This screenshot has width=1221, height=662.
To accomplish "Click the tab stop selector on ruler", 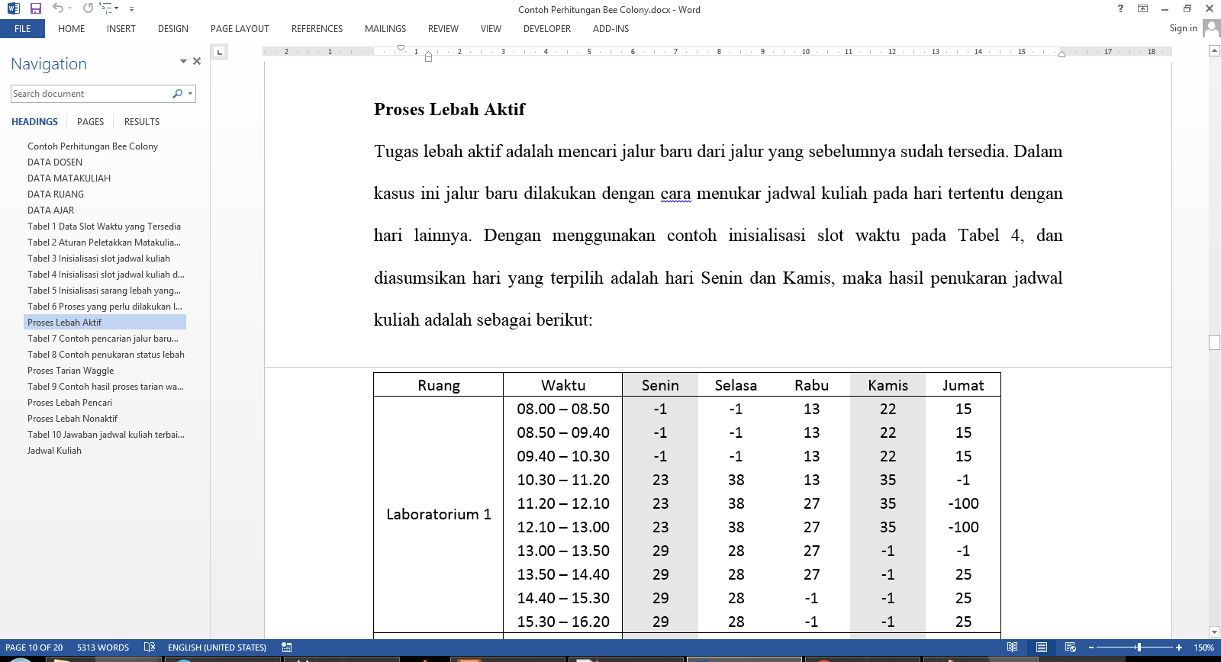I will [219, 52].
